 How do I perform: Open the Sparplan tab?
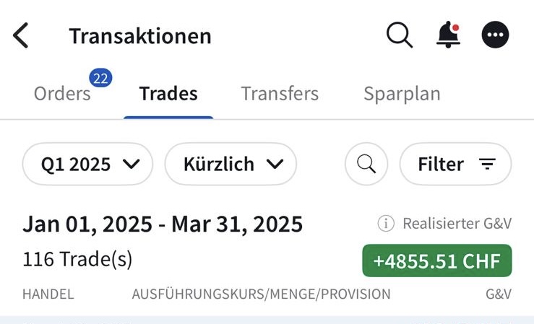tap(402, 95)
